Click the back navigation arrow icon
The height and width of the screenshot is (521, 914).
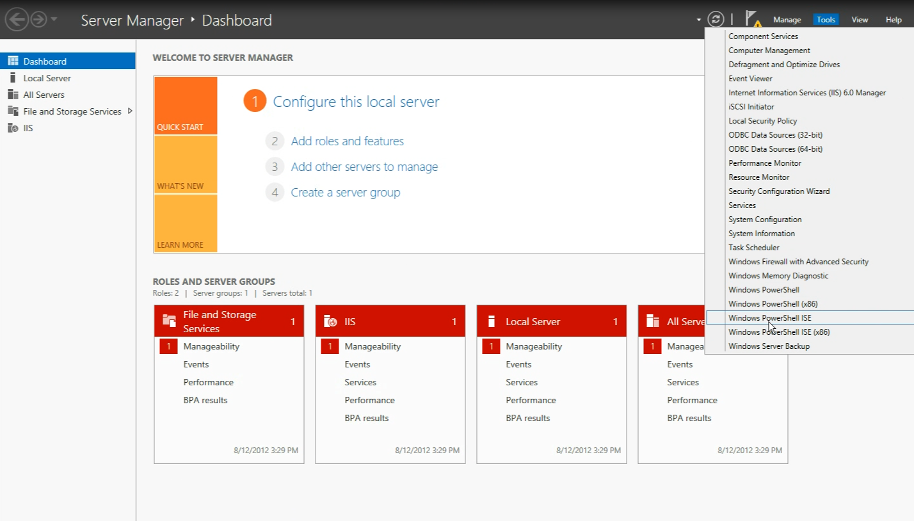tap(16, 20)
